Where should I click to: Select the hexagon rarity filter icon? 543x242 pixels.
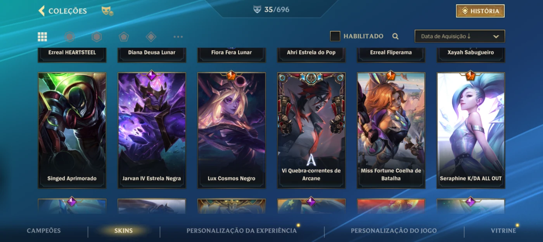click(97, 37)
